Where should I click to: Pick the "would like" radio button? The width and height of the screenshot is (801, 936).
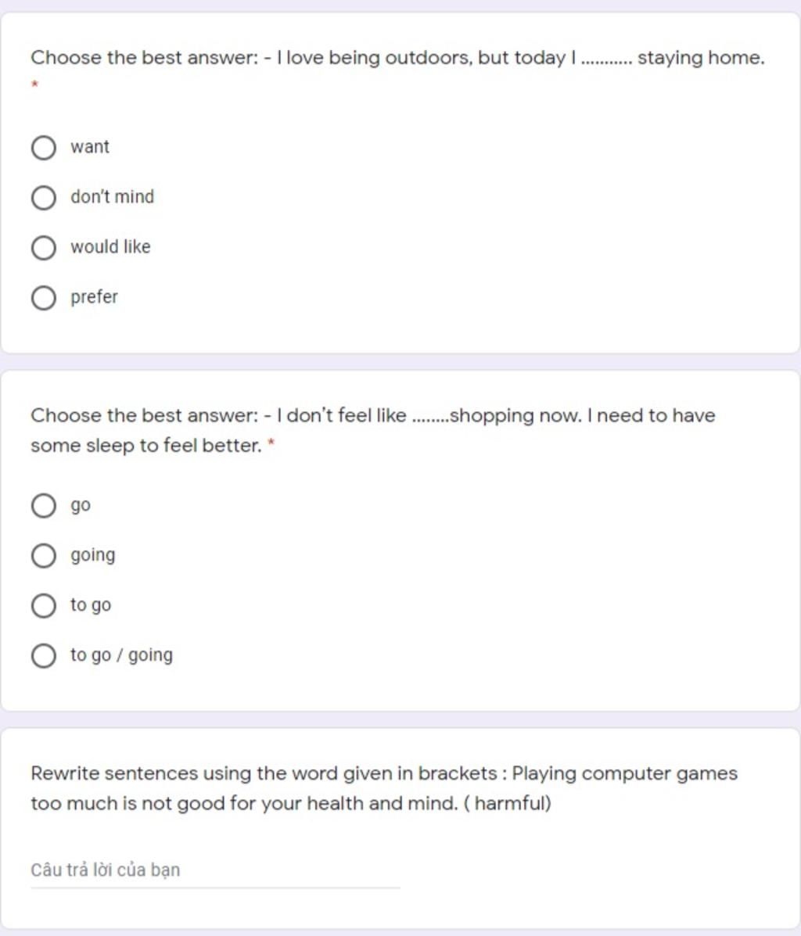pyautogui.click(x=44, y=247)
